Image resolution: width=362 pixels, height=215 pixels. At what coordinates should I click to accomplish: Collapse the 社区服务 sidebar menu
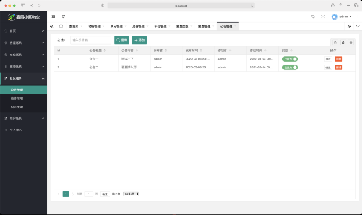click(x=24, y=78)
